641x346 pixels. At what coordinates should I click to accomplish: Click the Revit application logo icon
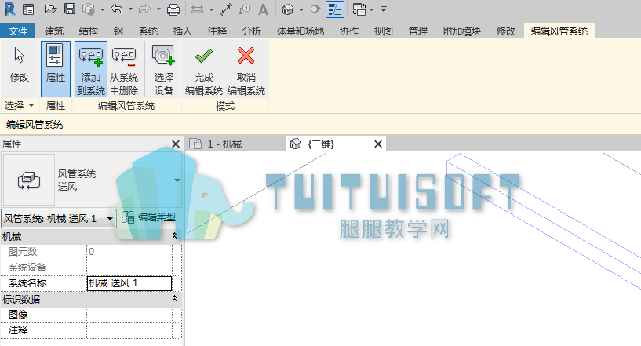tap(10, 9)
